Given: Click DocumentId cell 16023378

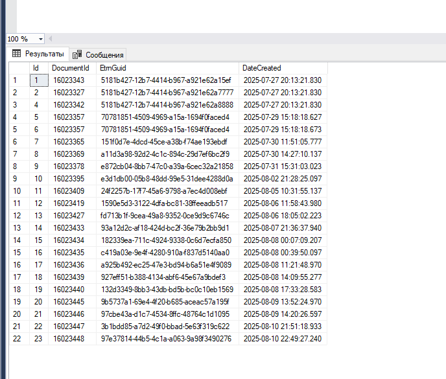Looking at the screenshot, I should point(72,167).
